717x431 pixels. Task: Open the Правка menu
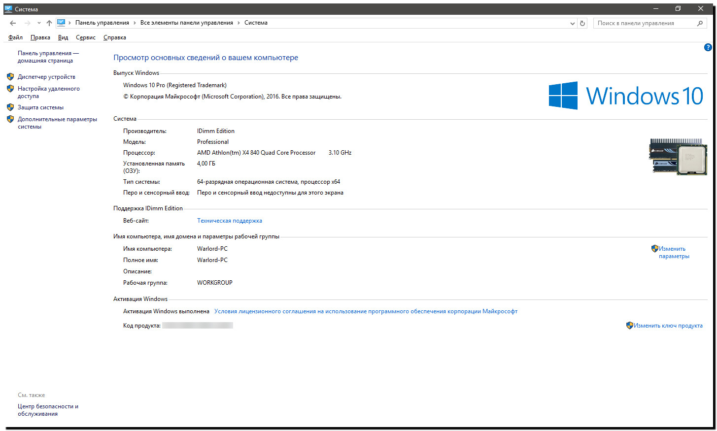tap(40, 37)
